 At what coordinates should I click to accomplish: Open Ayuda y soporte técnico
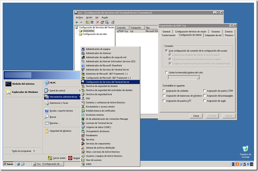59,111
